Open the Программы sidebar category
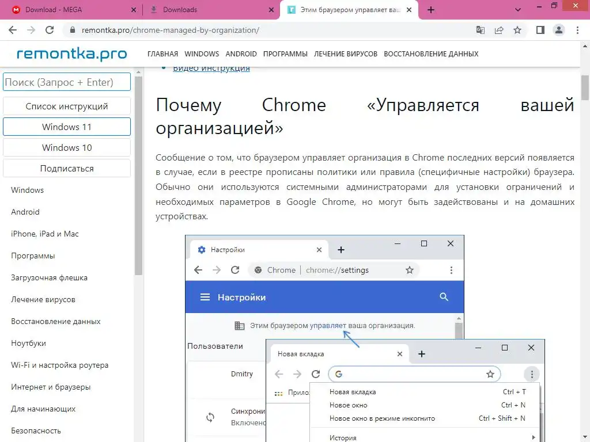The height and width of the screenshot is (442, 590). tap(33, 256)
